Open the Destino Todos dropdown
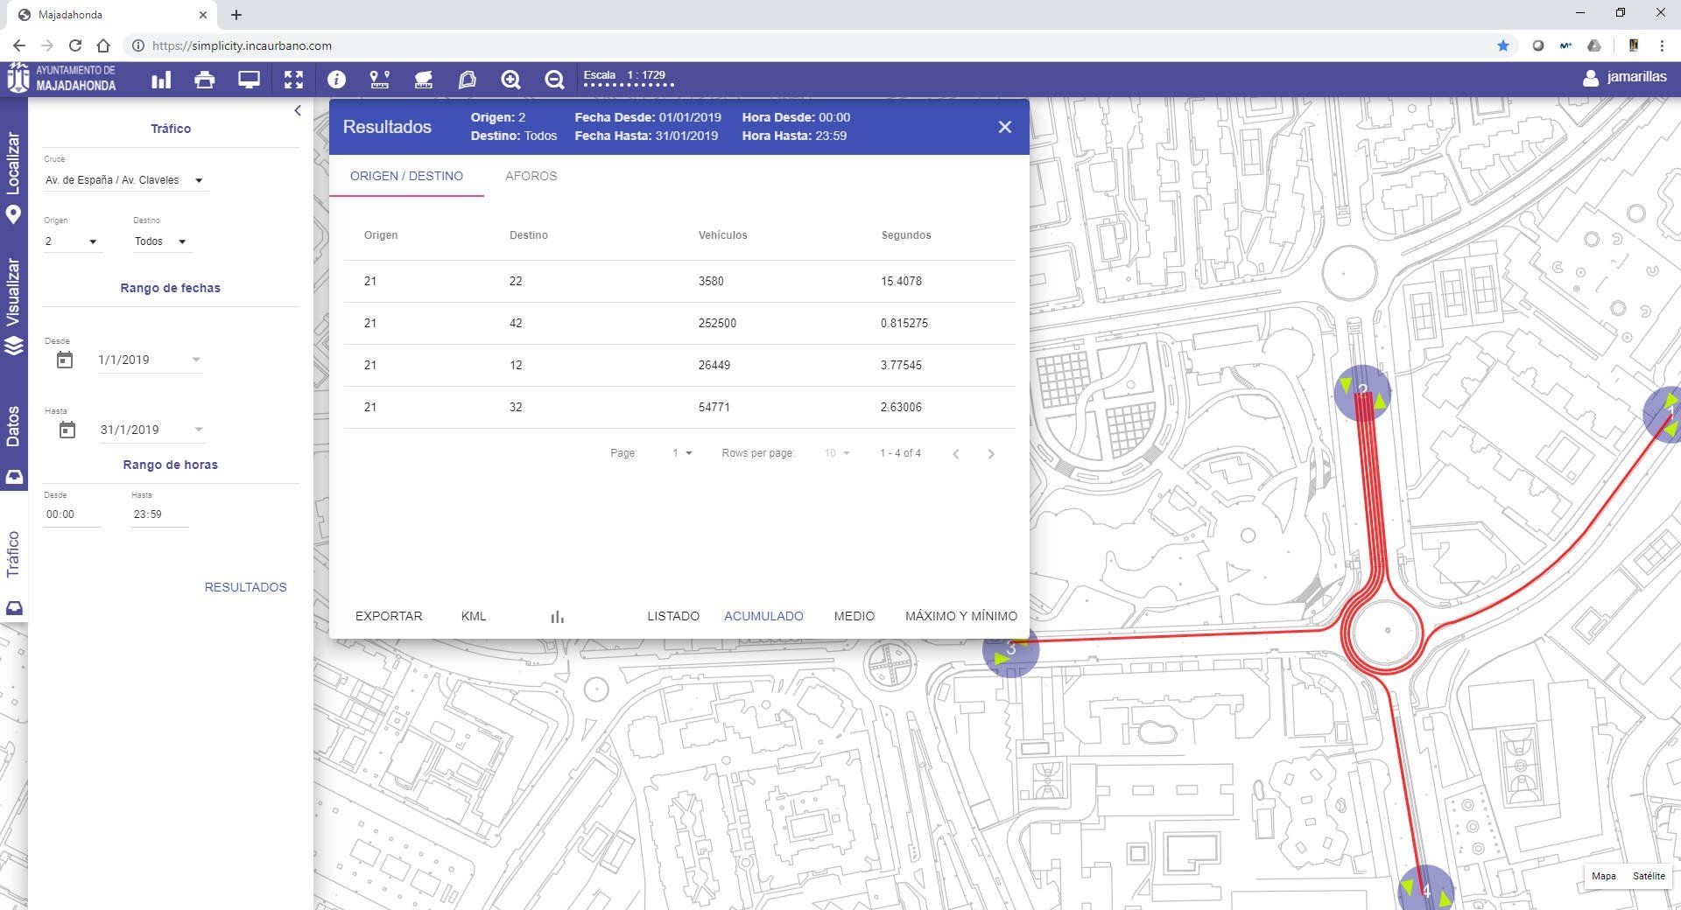The height and width of the screenshot is (910, 1681). (x=160, y=241)
